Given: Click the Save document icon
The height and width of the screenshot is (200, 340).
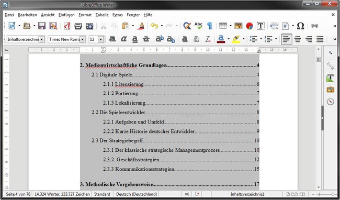Looking at the screenshot, I should point(42,26).
